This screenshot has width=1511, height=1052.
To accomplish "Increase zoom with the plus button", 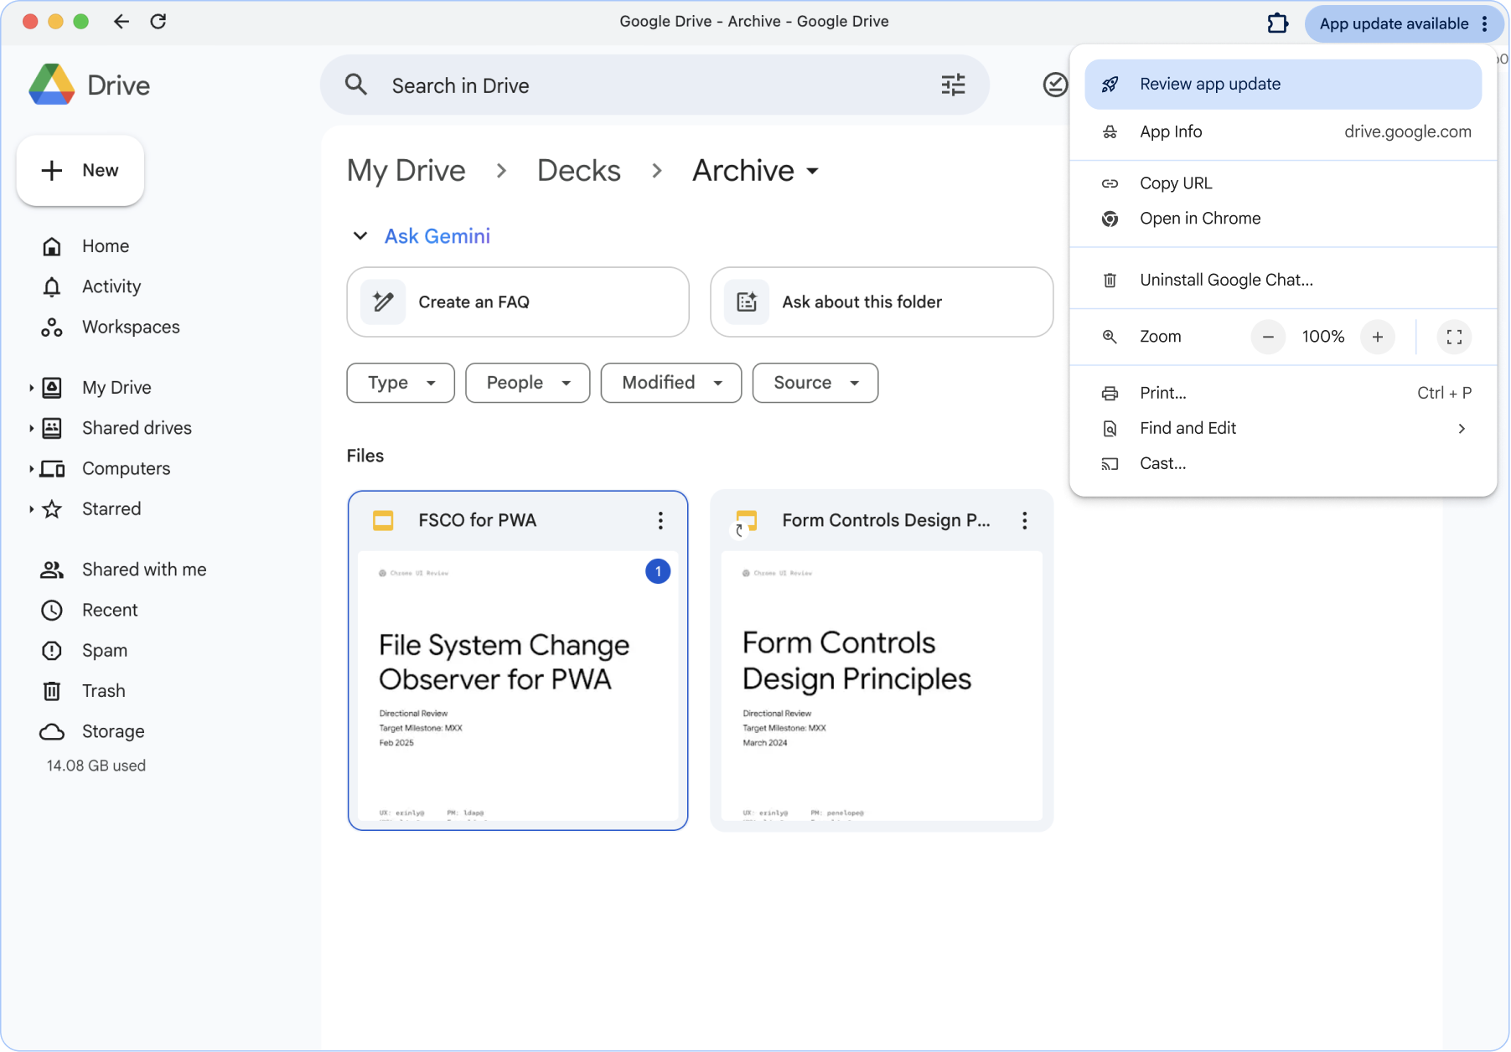I will coord(1377,337).
